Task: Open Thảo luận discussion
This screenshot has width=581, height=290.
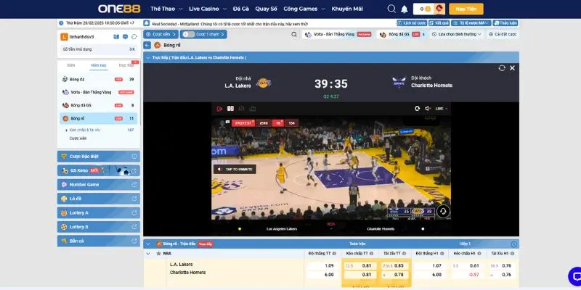Action: pyautogui.click(x=505, y=23)
